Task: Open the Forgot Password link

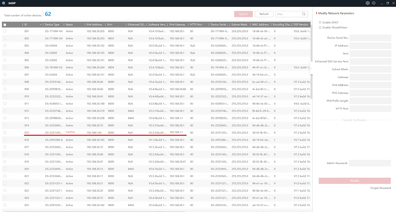Action: pyautogui.click(x=380, y=188)
